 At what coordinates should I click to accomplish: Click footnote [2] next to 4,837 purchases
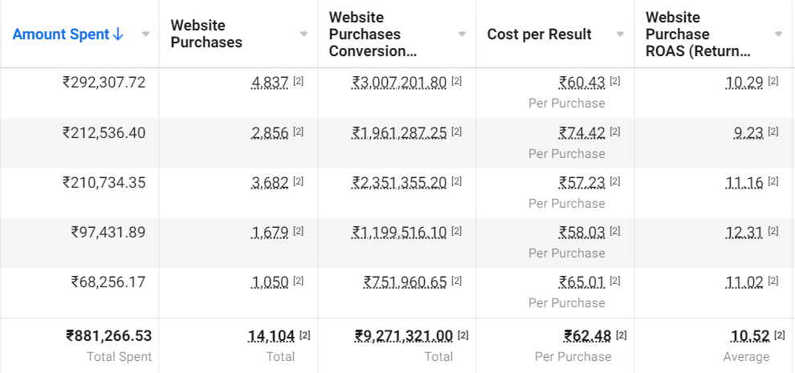[298, 81]
